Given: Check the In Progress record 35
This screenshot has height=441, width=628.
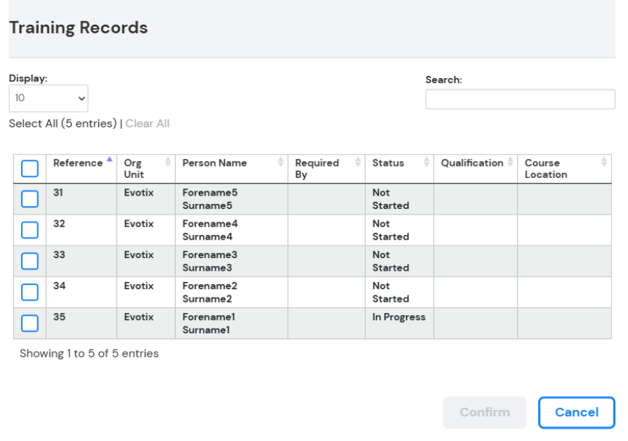Looking at the screenshot, I should [x=30, y=323].
